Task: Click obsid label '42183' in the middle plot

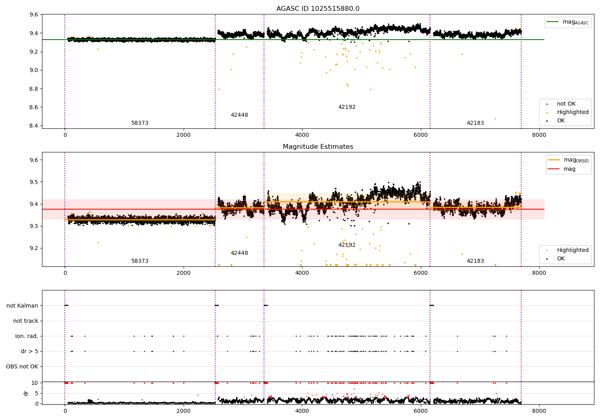Action: coord(475,261)
